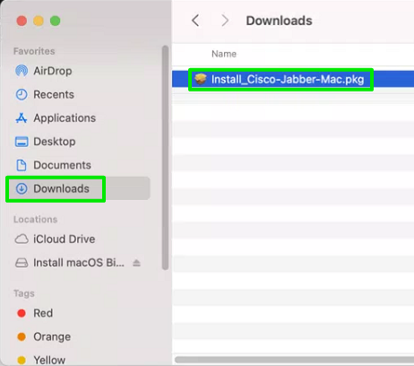Open Install macOS Bi... volume label
Screen dimensions: 414x366
(x=79, y=263)
